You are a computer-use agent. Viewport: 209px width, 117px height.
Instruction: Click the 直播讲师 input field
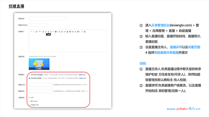[40, 91]
